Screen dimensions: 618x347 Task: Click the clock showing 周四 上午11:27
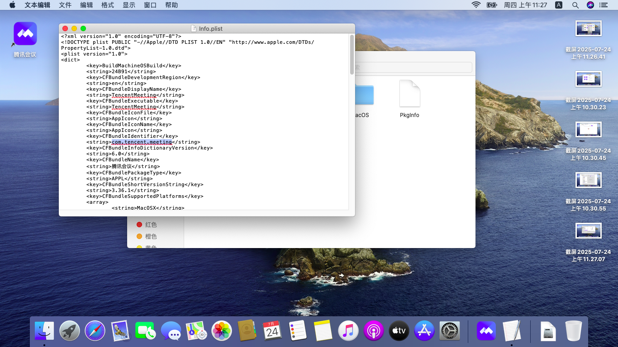pyautogui.click(x=526, y=5)
